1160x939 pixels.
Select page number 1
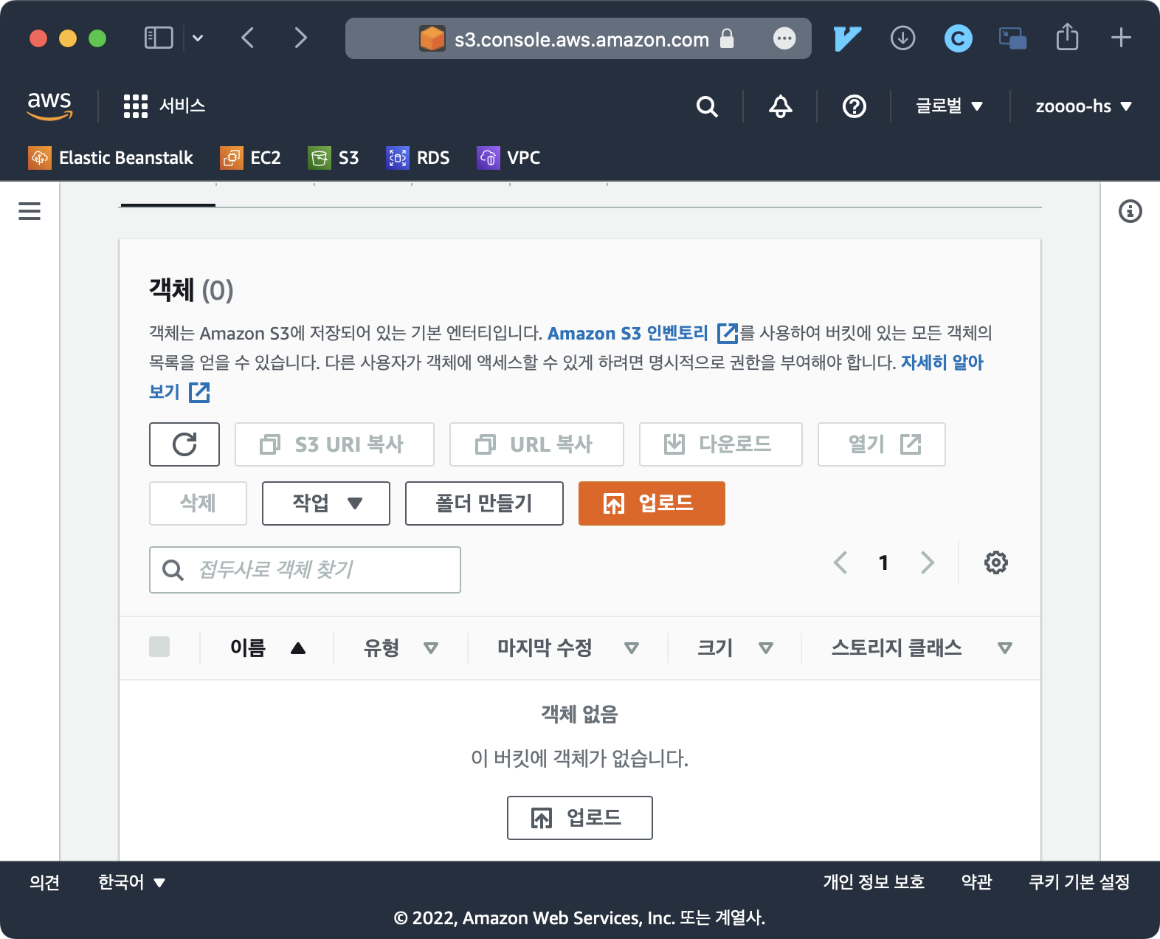[x=883, y=563]
